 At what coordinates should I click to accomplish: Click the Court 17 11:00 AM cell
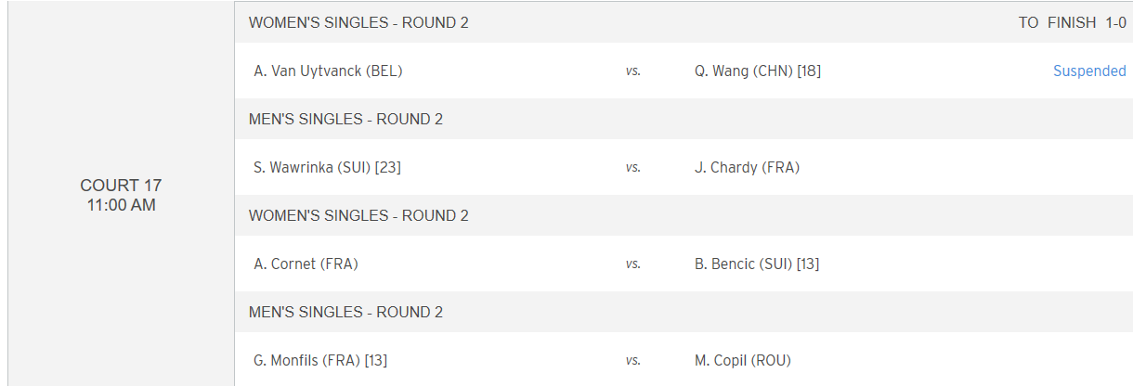pos(122,195)
